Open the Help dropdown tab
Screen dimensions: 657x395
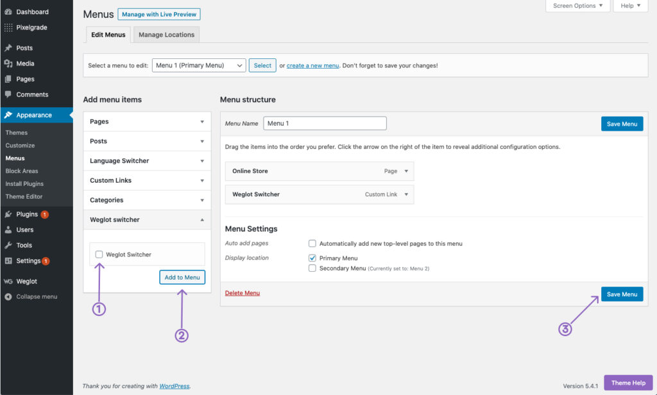click(x=631, y=6)
